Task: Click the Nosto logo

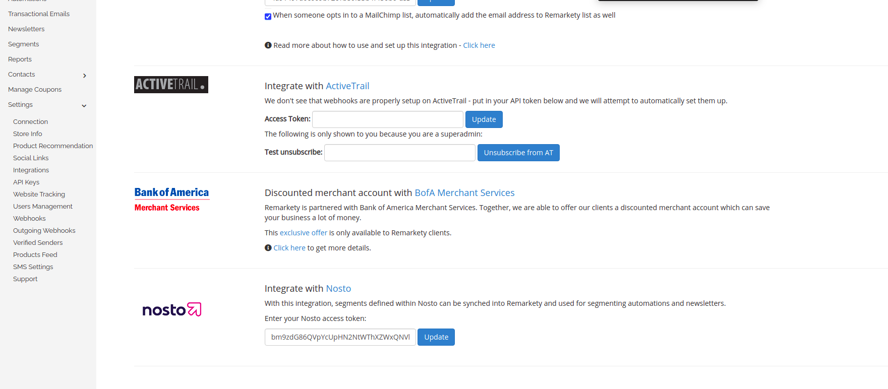Action: (172, 309)
